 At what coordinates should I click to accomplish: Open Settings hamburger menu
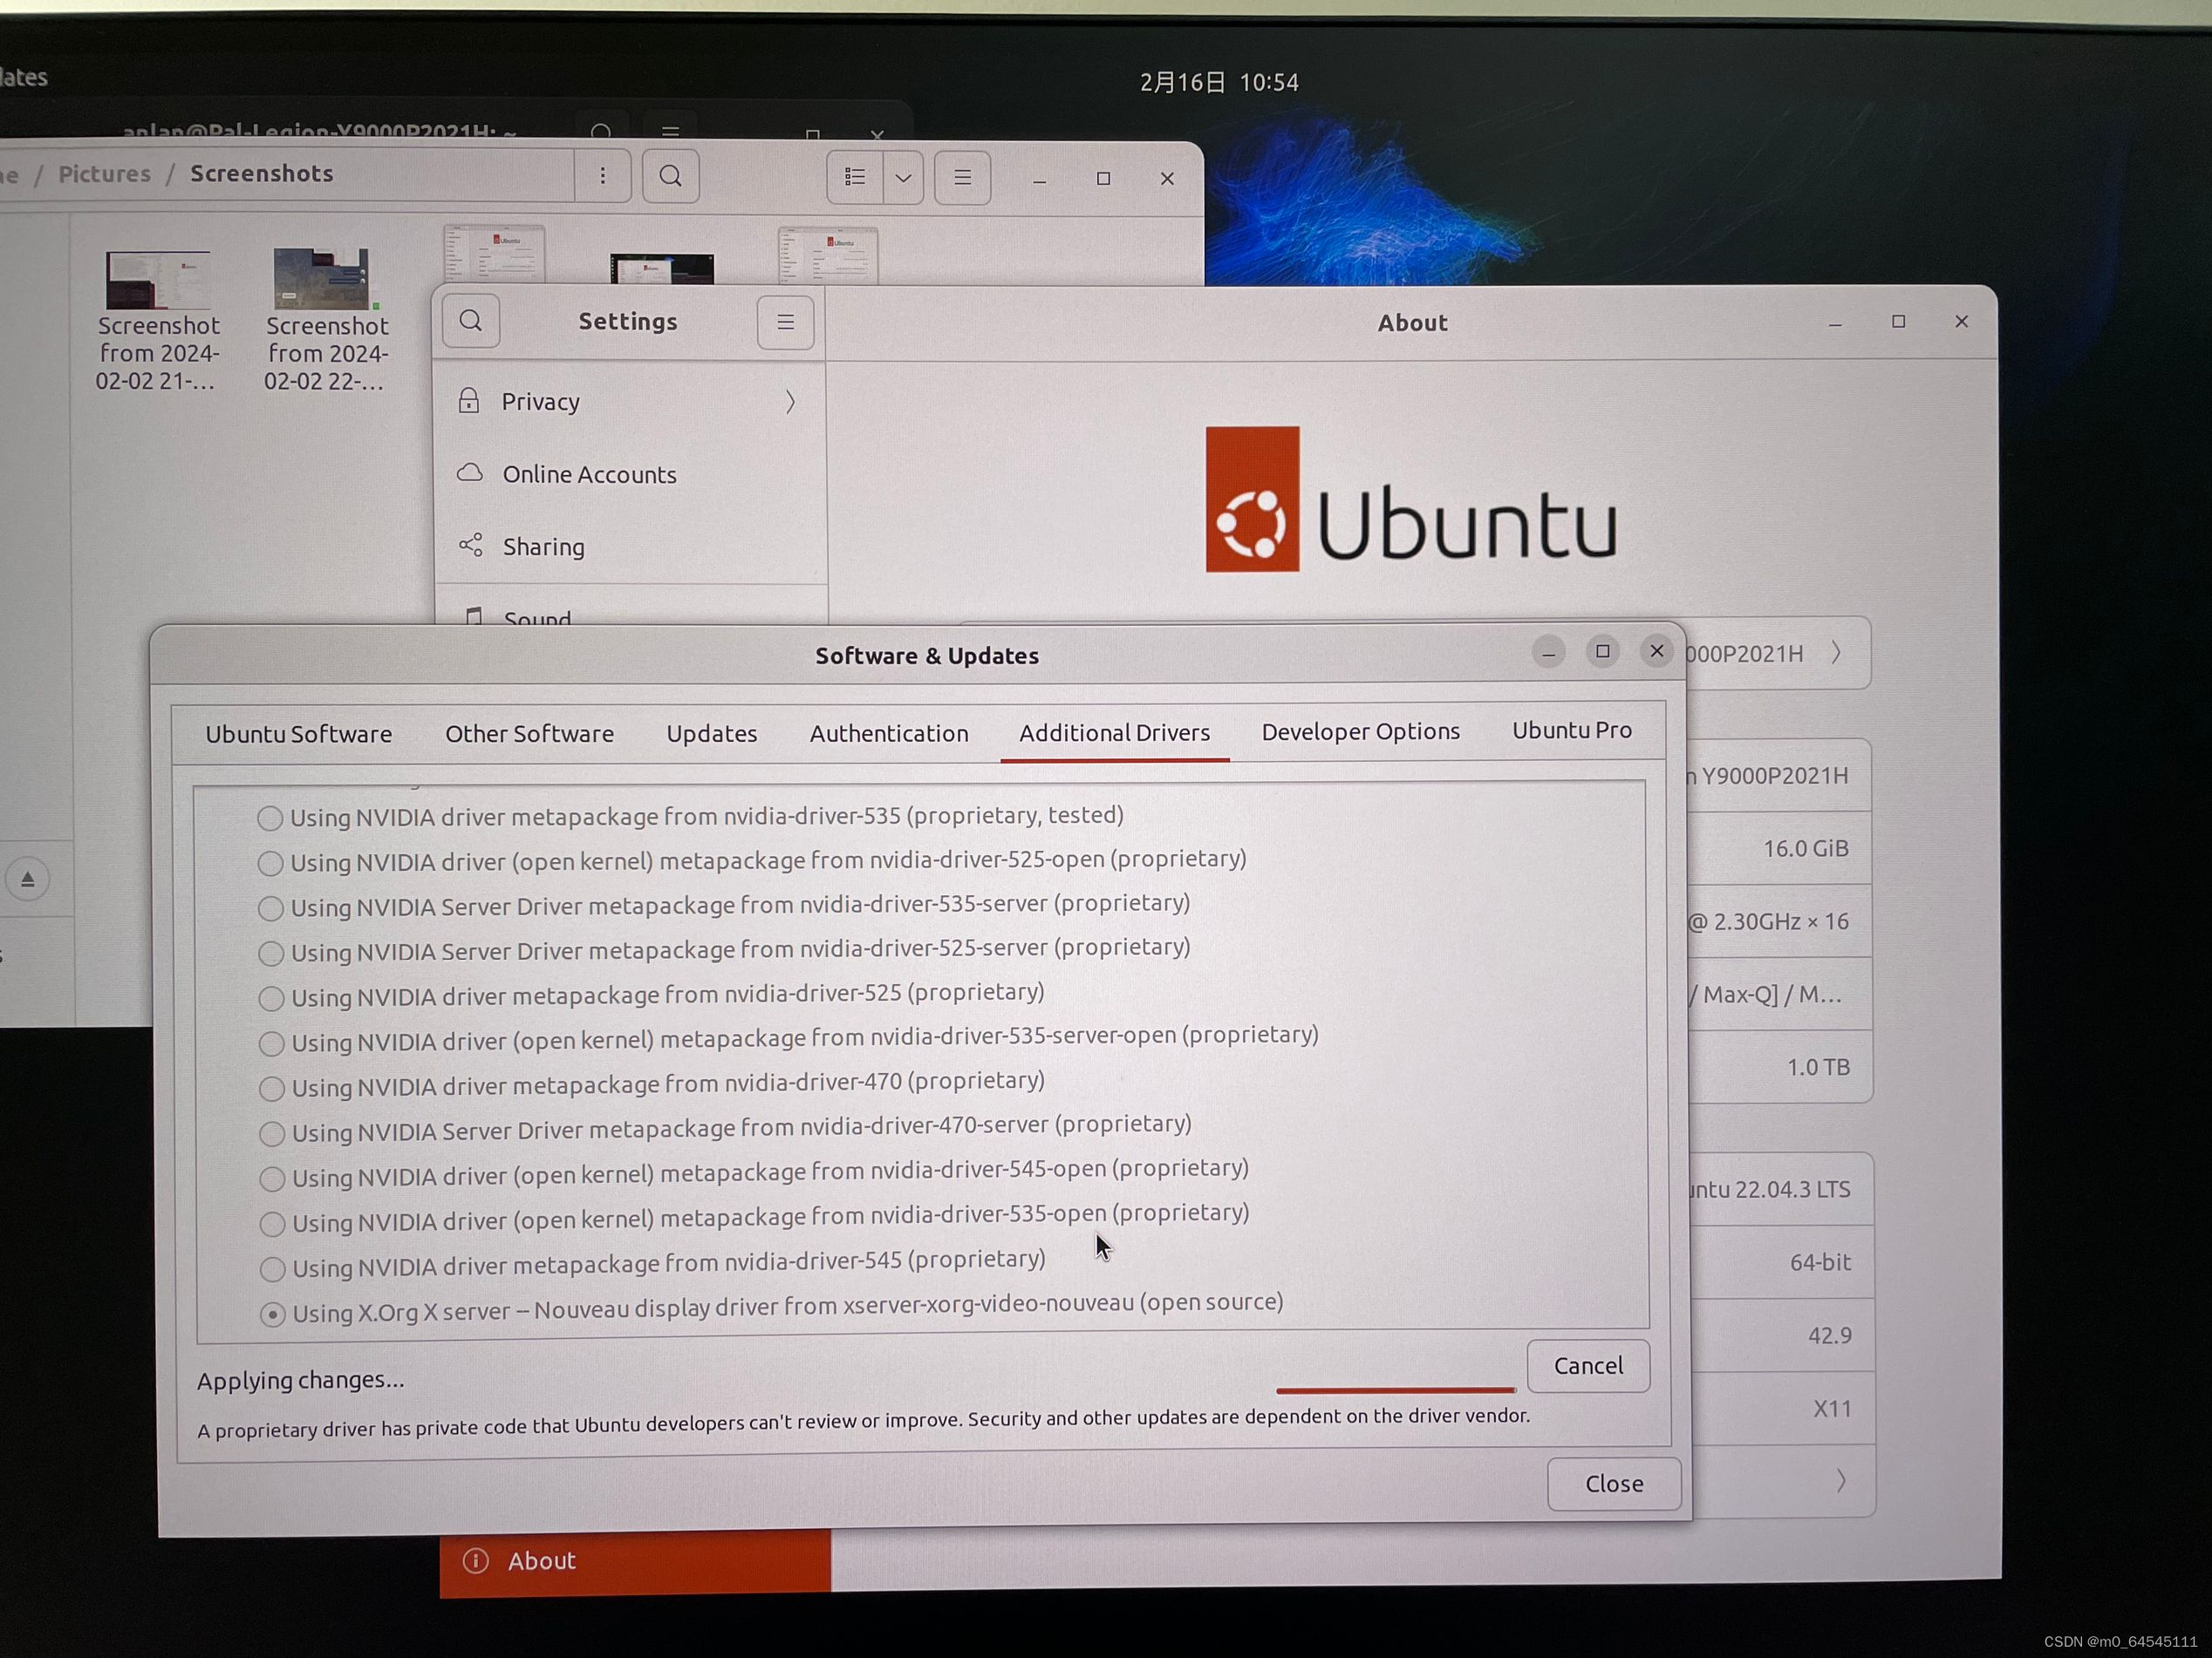785,322
